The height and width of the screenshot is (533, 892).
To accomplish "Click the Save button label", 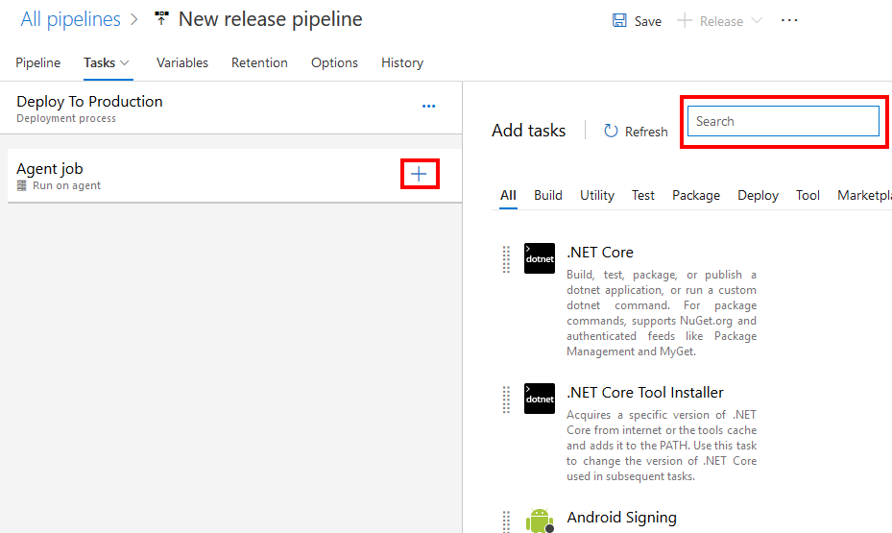I will click(x=648, y=22).
